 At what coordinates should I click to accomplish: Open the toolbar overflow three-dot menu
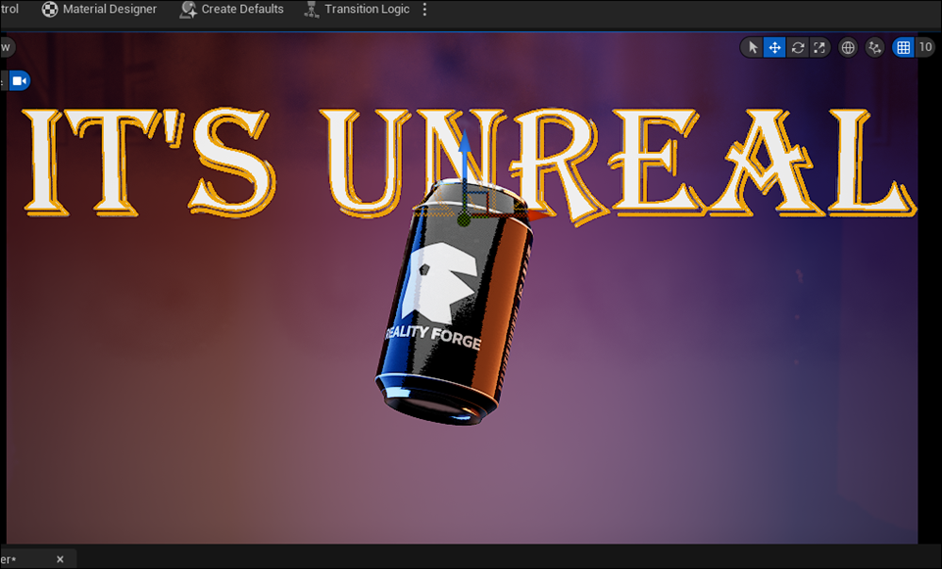click(424, 9)
